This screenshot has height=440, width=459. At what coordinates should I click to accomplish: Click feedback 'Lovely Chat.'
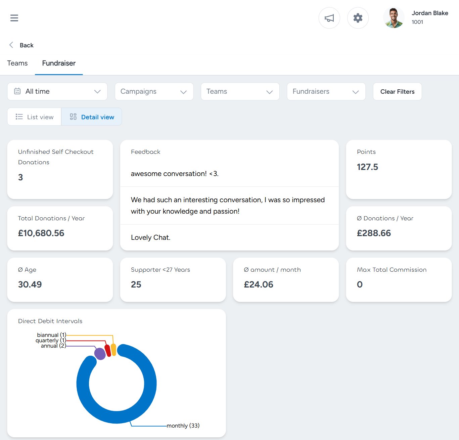pyautogui.click(x=150, y=237)
